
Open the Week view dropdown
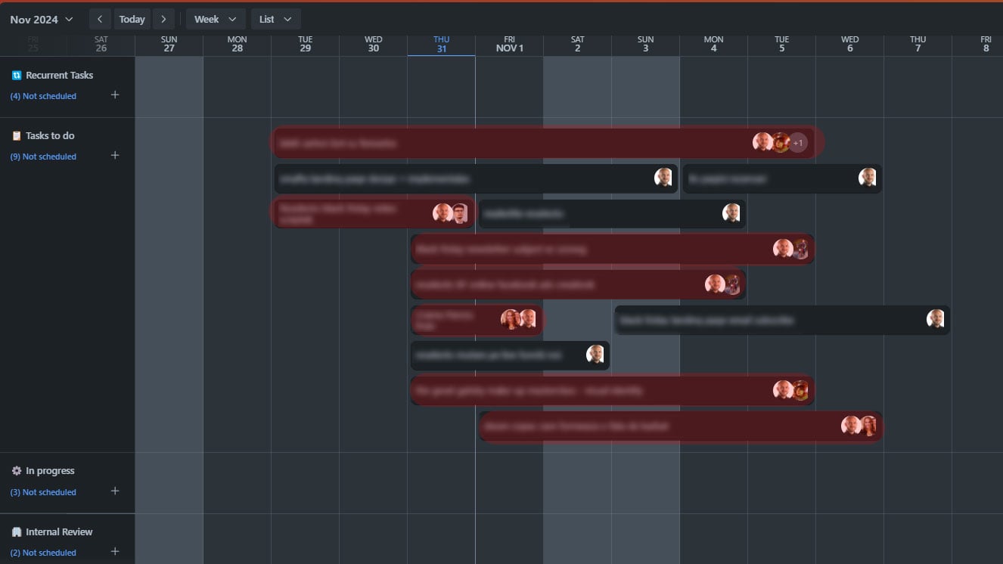pyautogui.click(x=215, y=19)
